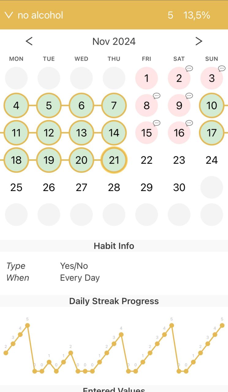Go to next month arrow
The height and width of the screenshot is (392, 228).
pyautogui.click(x=199, y=41)
